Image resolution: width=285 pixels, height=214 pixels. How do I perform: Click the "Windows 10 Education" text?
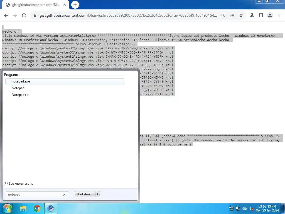[175, 40]
